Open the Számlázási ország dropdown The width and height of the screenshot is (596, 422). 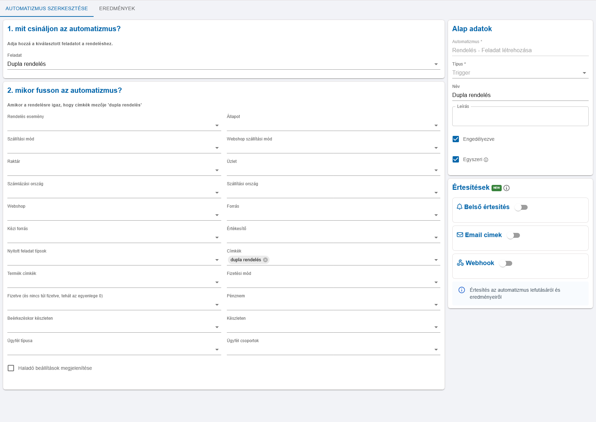pyautogui.click(x=114, y=193)
